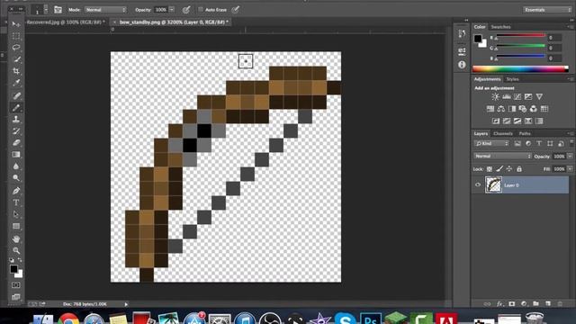The height and width of the screenshot is (324, 576).
Task: Select the Healing Brush tool
Action: point(16,96)
